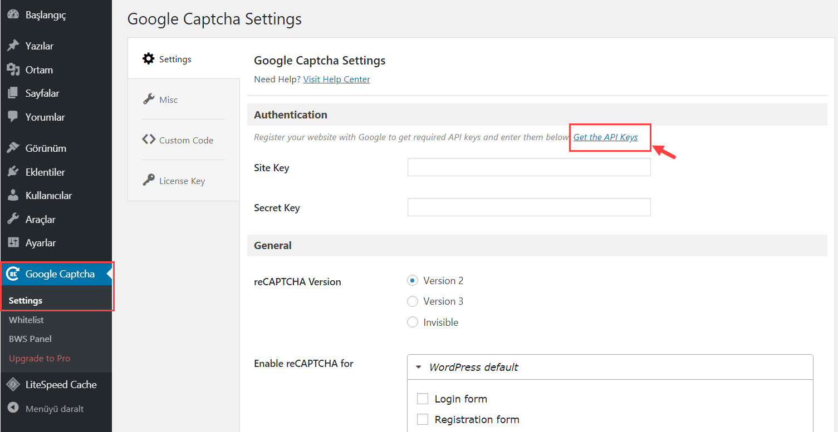Viewport: 838px width, 432px height.
Task: Click the LiteSpeed Cache diamond icon
Action: 13,385
